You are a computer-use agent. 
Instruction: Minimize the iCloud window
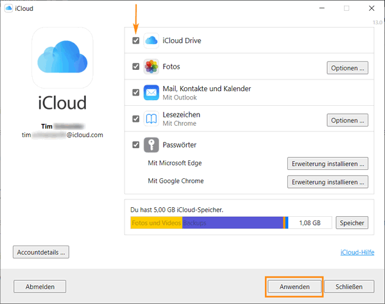coord(322,8)
